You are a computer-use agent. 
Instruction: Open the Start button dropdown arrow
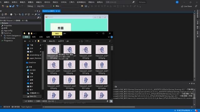tap(60, 6)
